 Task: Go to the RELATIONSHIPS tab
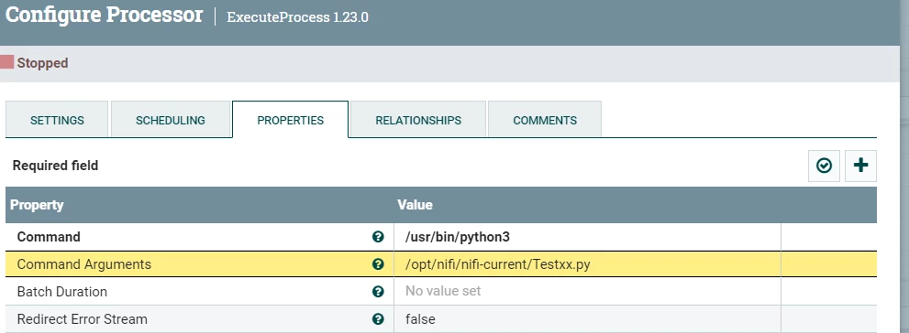(418, 120)
